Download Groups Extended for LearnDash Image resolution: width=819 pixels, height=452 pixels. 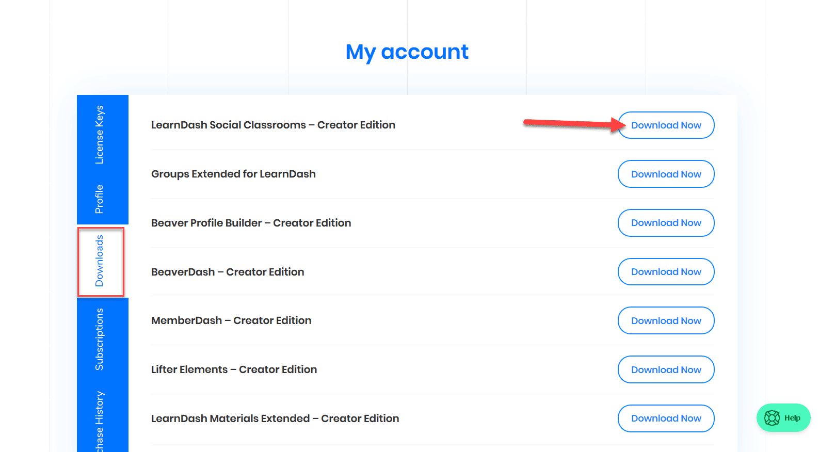coord(666,174)
